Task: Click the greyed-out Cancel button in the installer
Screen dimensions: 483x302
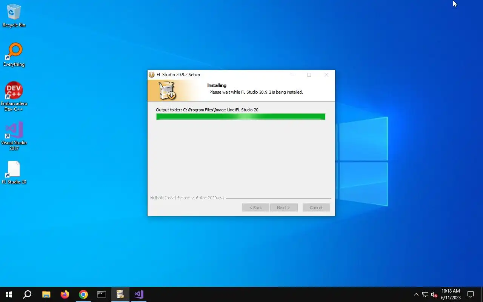Action: click(316, 208)
